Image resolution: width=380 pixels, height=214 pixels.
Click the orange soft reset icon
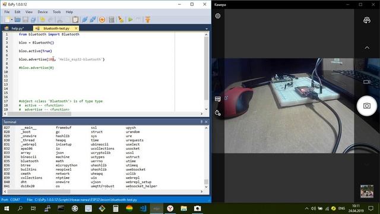[x=102, y=20]
